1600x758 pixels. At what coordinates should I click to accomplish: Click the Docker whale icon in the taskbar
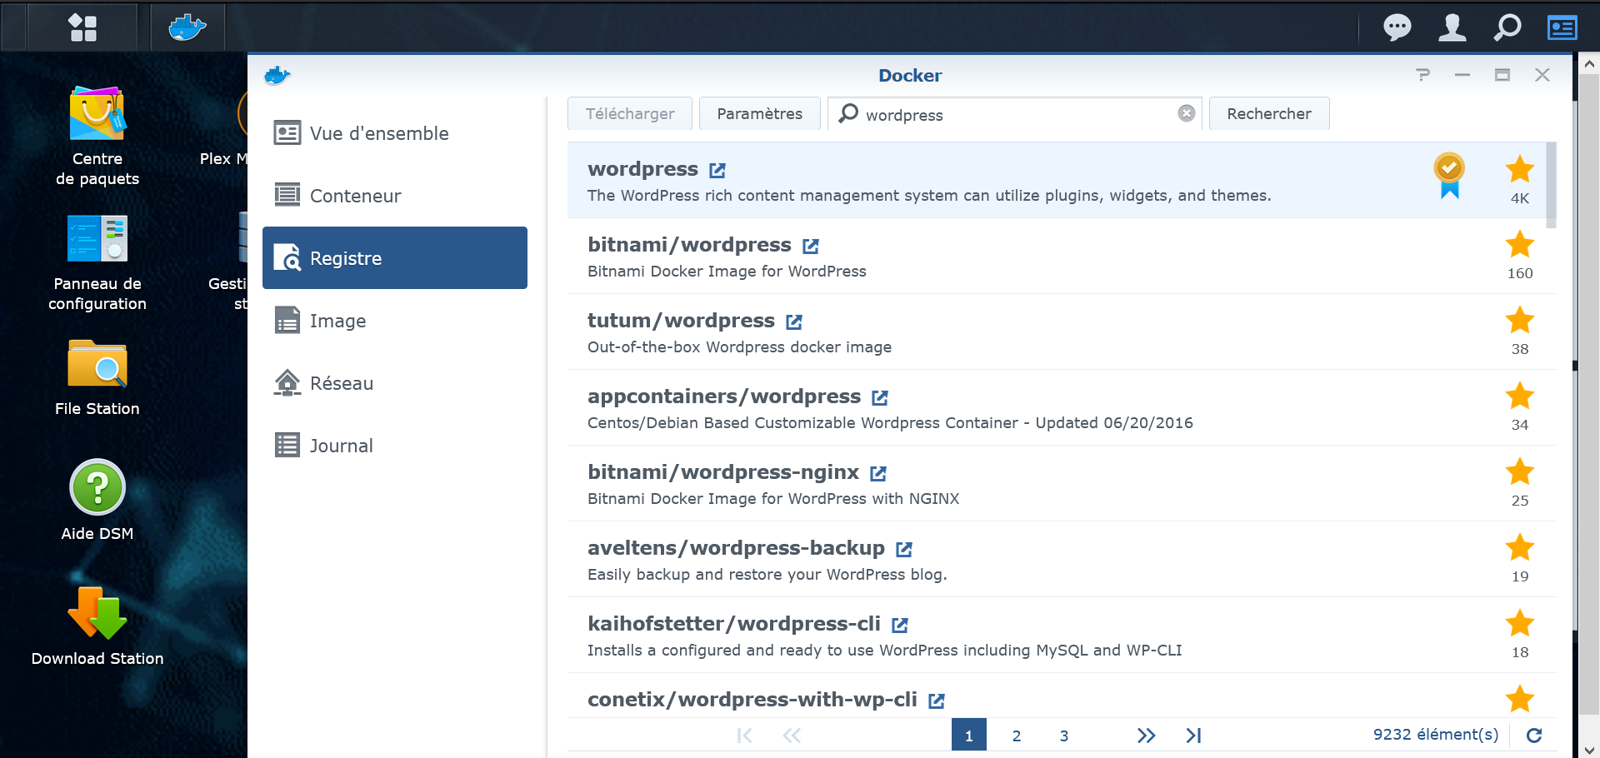tap(187, 27)
